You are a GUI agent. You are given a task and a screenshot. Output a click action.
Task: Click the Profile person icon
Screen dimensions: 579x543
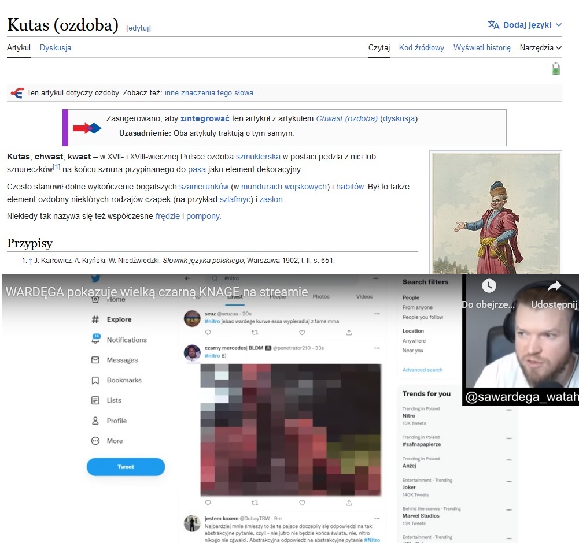[95, 421]
